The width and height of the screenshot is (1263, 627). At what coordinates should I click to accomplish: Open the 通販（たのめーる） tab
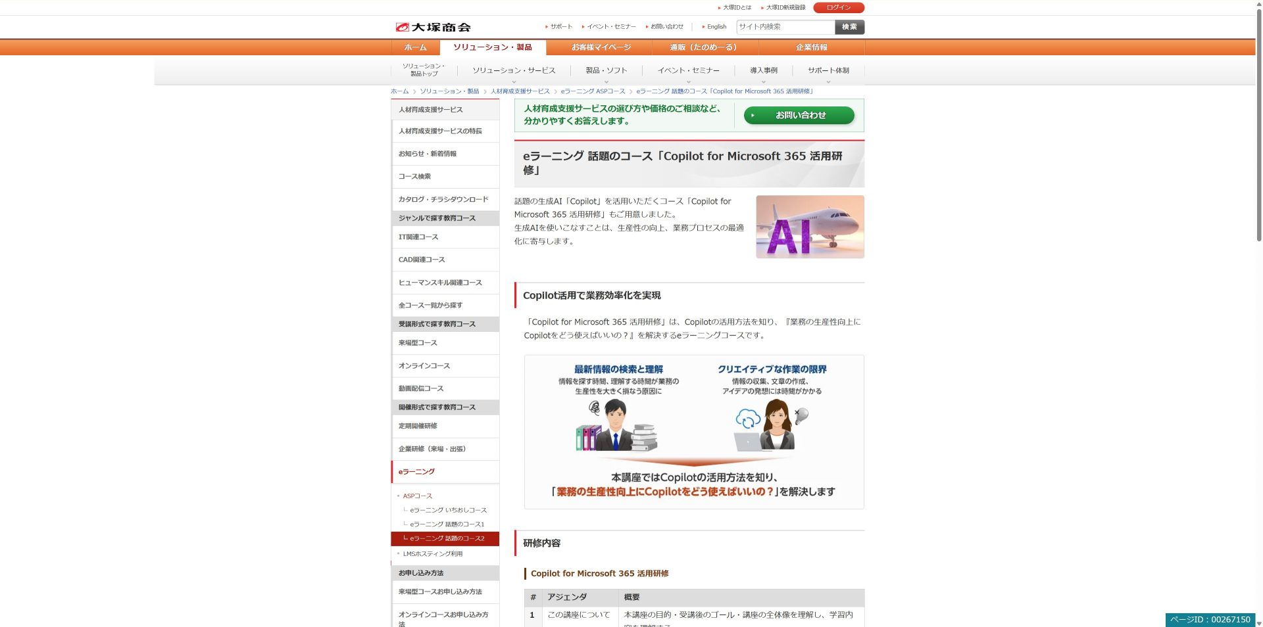point(703,47)
